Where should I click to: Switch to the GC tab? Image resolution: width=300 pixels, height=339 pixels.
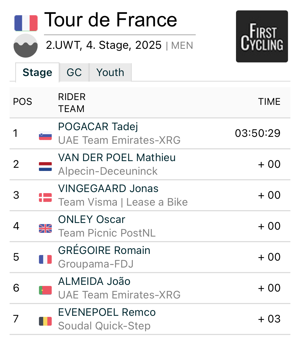coord(74,72)
